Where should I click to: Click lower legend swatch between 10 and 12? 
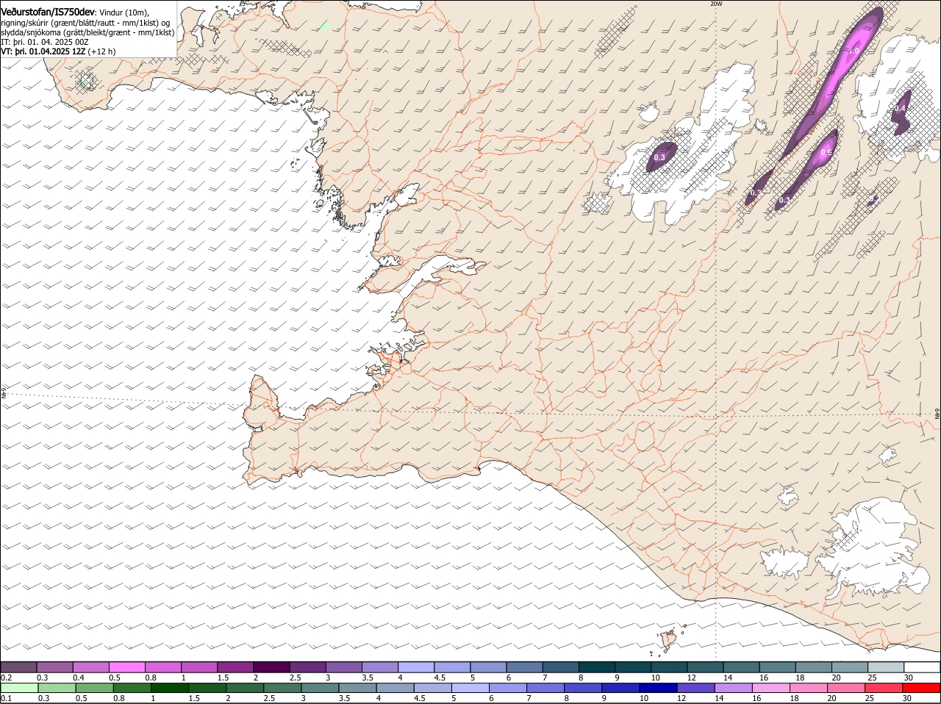(x=657, y=688)
